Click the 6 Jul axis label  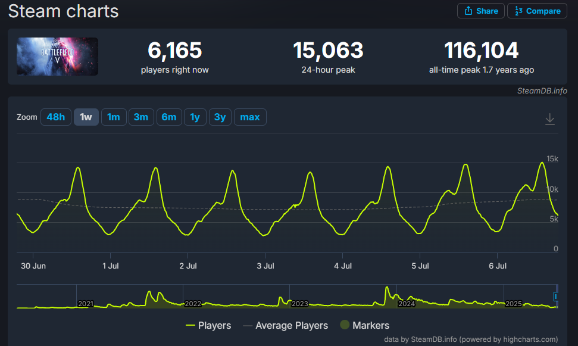(498, 266)
